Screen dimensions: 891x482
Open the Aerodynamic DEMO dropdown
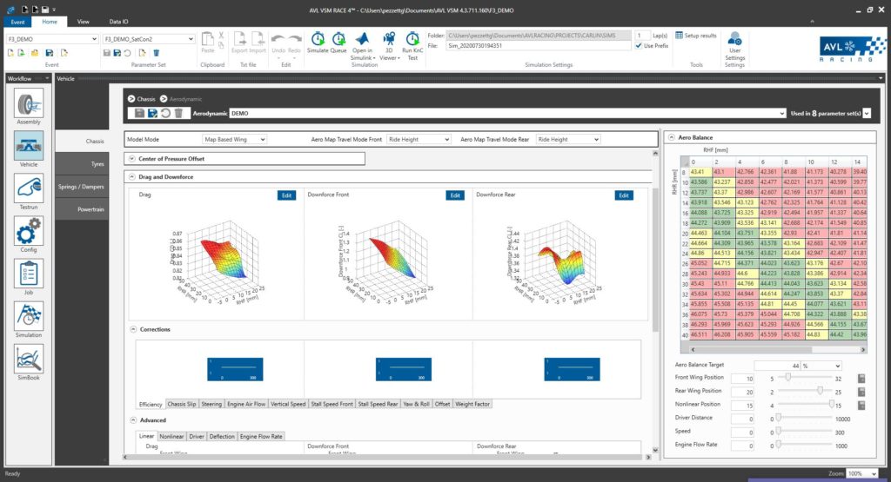click(x=508, y=114)
